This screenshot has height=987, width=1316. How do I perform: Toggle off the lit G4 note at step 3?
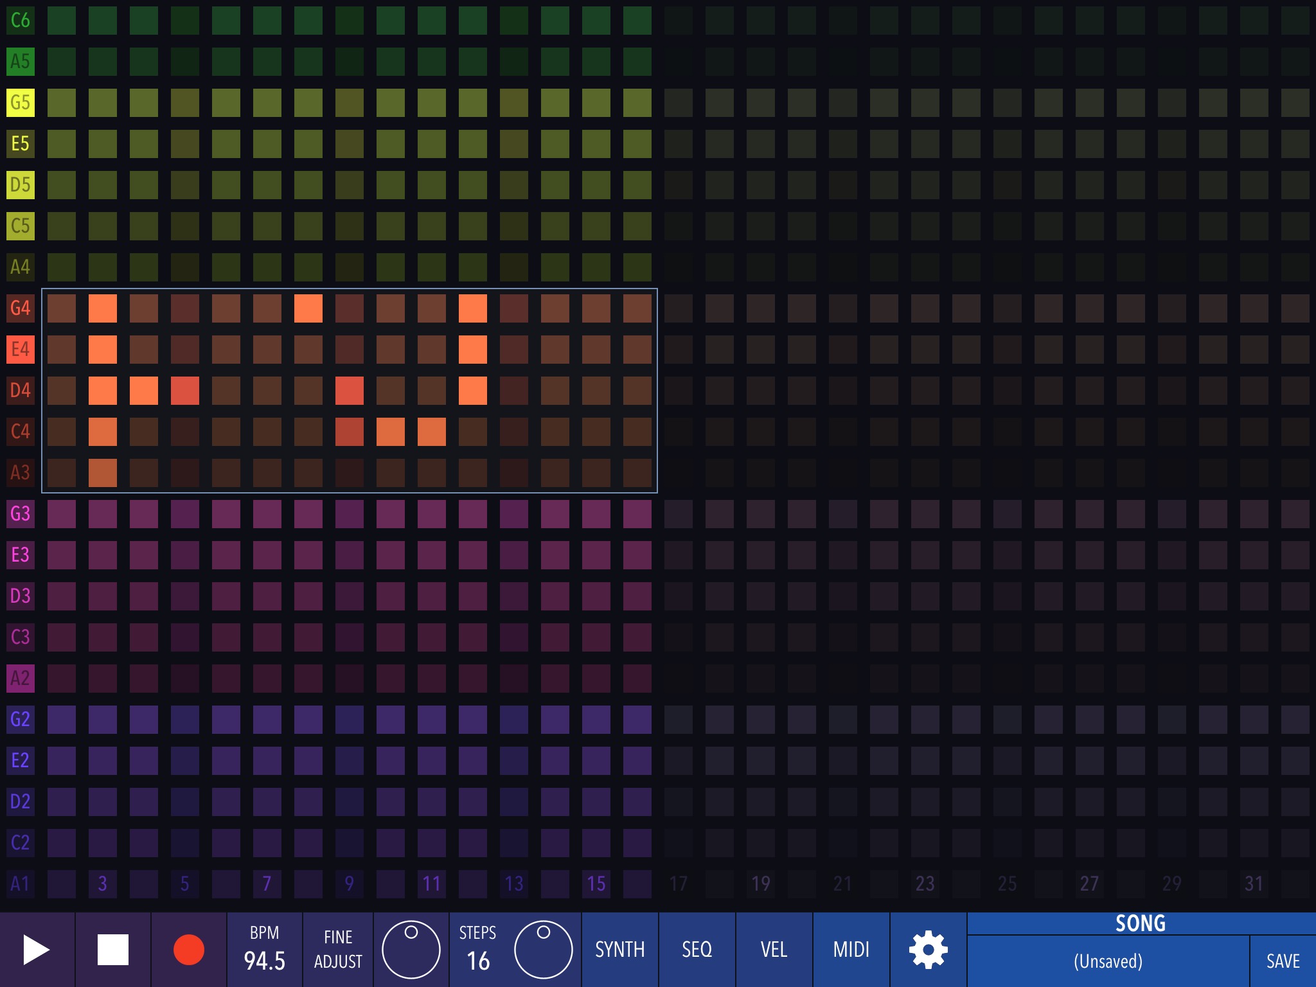tap(103, 308)
